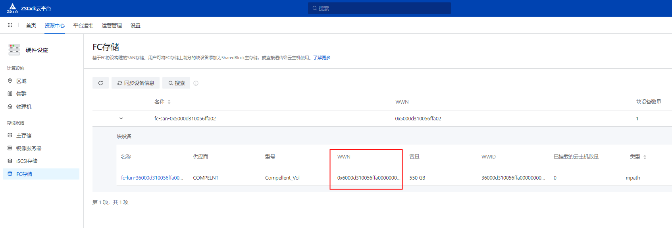The image size is (672, 228).
Task: Go to 镜像服务器 in sidebar
Action: click(x=29, y=148)
